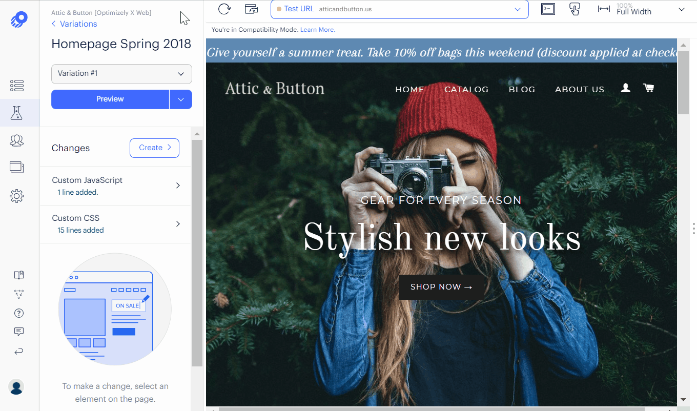Viewport: 697px width, 411px height.
Task: Click the window cursor icon beside reload
Action: pos(251,9)
